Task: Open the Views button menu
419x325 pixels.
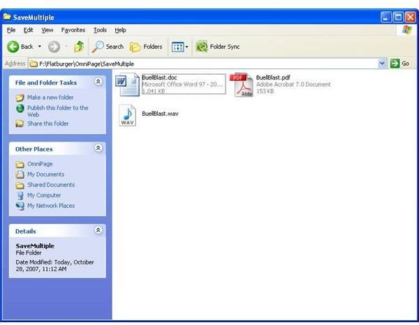Action: (180, 47)
